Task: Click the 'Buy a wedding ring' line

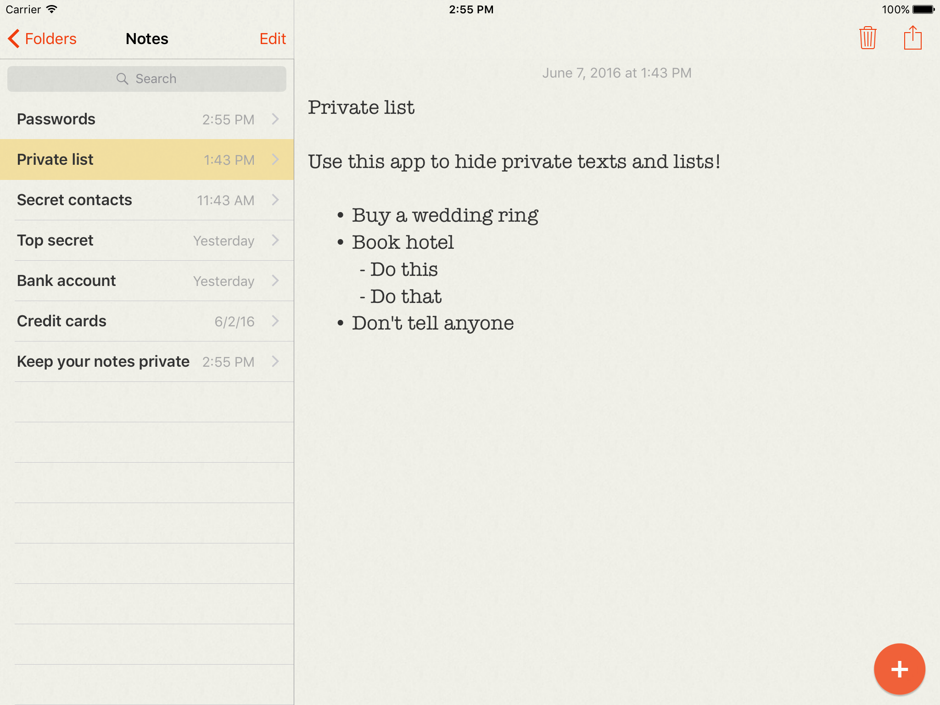Action: 444,215
